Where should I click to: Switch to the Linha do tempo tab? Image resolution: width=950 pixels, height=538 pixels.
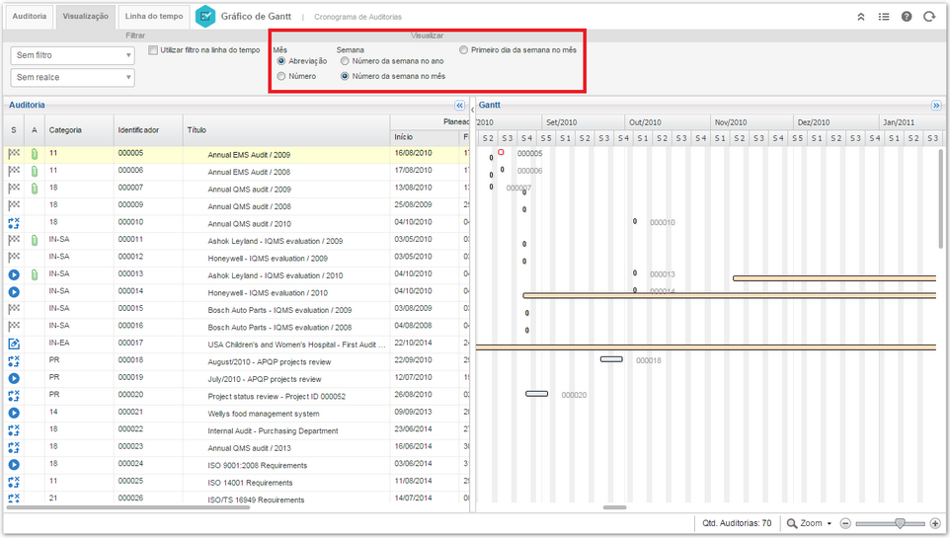[x=154, y=17]
